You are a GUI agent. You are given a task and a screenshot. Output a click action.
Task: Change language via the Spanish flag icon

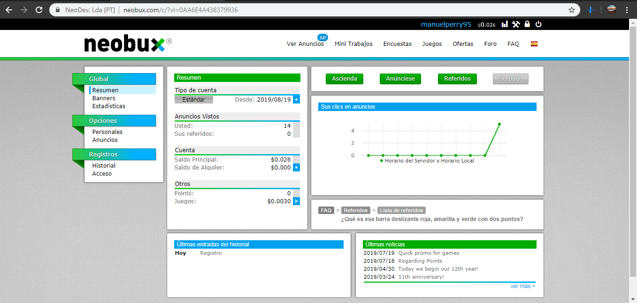[534, 44]
